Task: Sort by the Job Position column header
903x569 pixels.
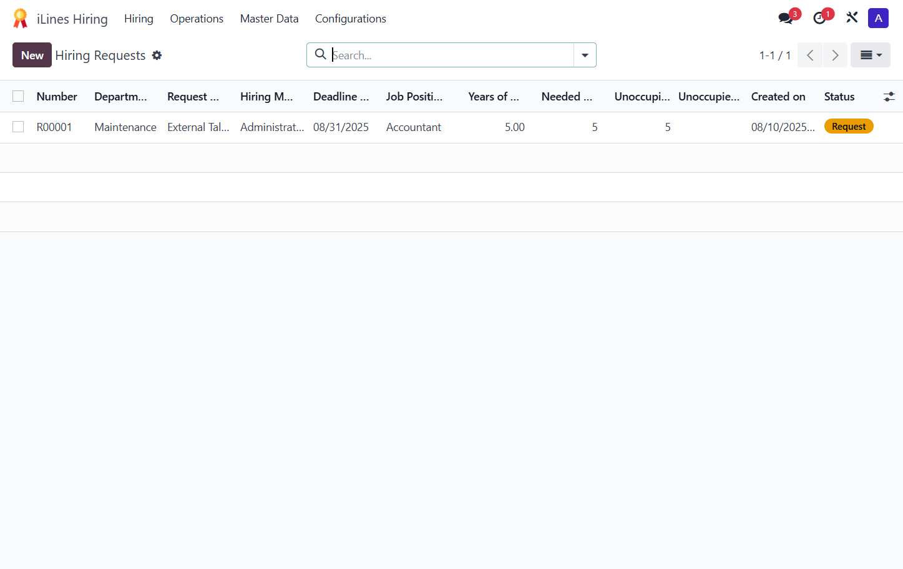Action: [x=414, y=97]
